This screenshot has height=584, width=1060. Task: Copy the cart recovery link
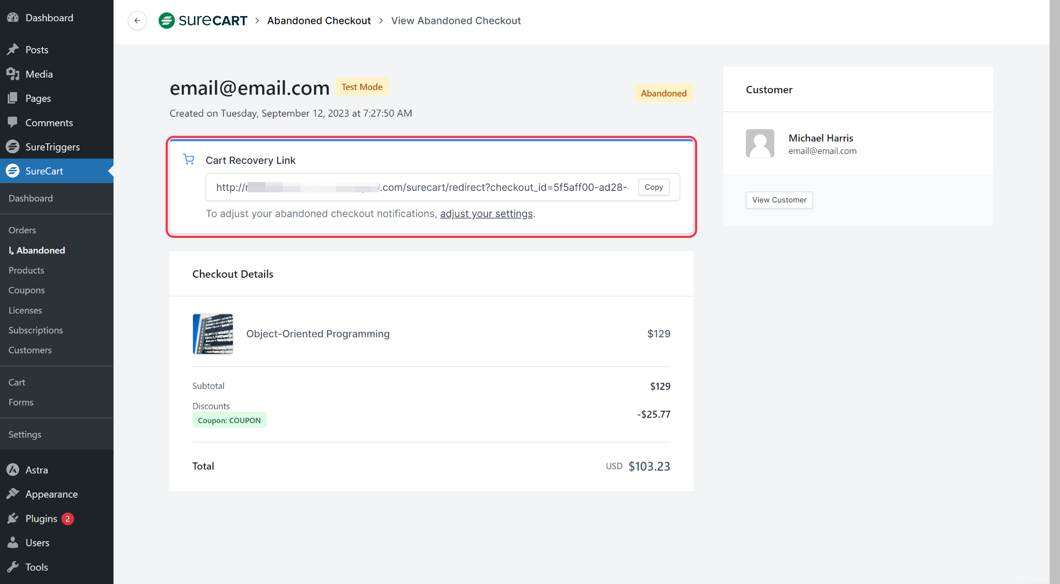[654, 187]
